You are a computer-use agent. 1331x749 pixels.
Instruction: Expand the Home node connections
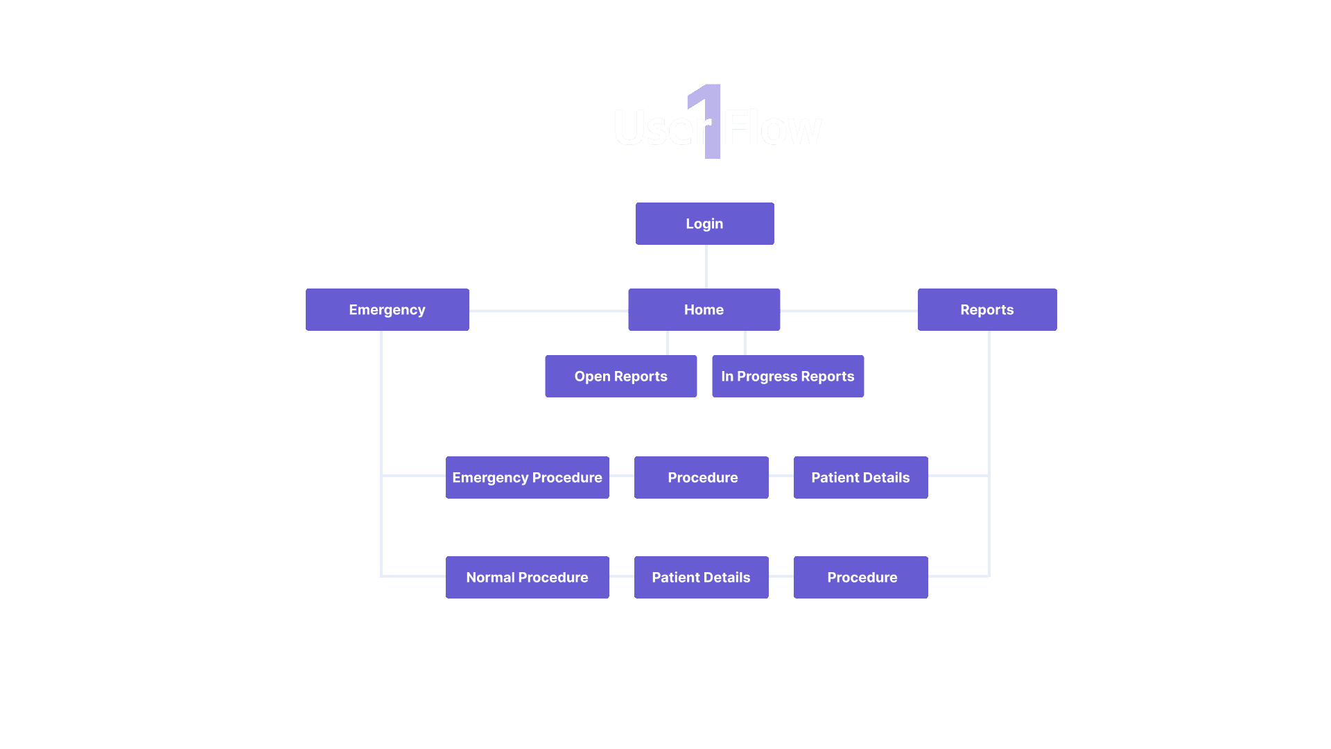704,309
